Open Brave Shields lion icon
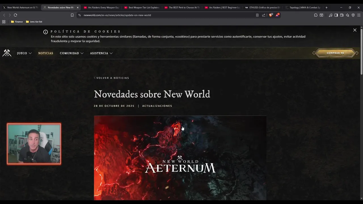Viewport: 363px width, 204px height. pyautogui.click(x=271, y=15)
